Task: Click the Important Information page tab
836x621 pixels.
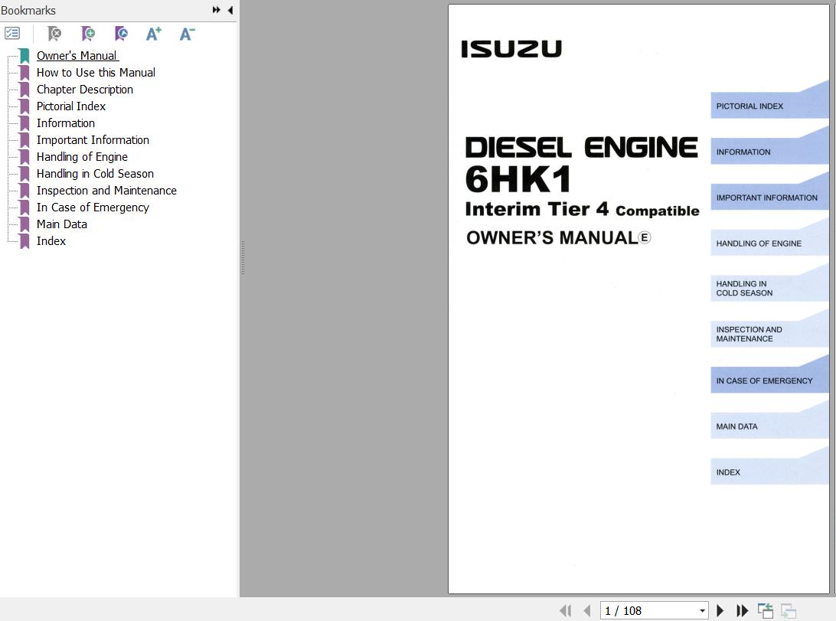Action: 766,198
